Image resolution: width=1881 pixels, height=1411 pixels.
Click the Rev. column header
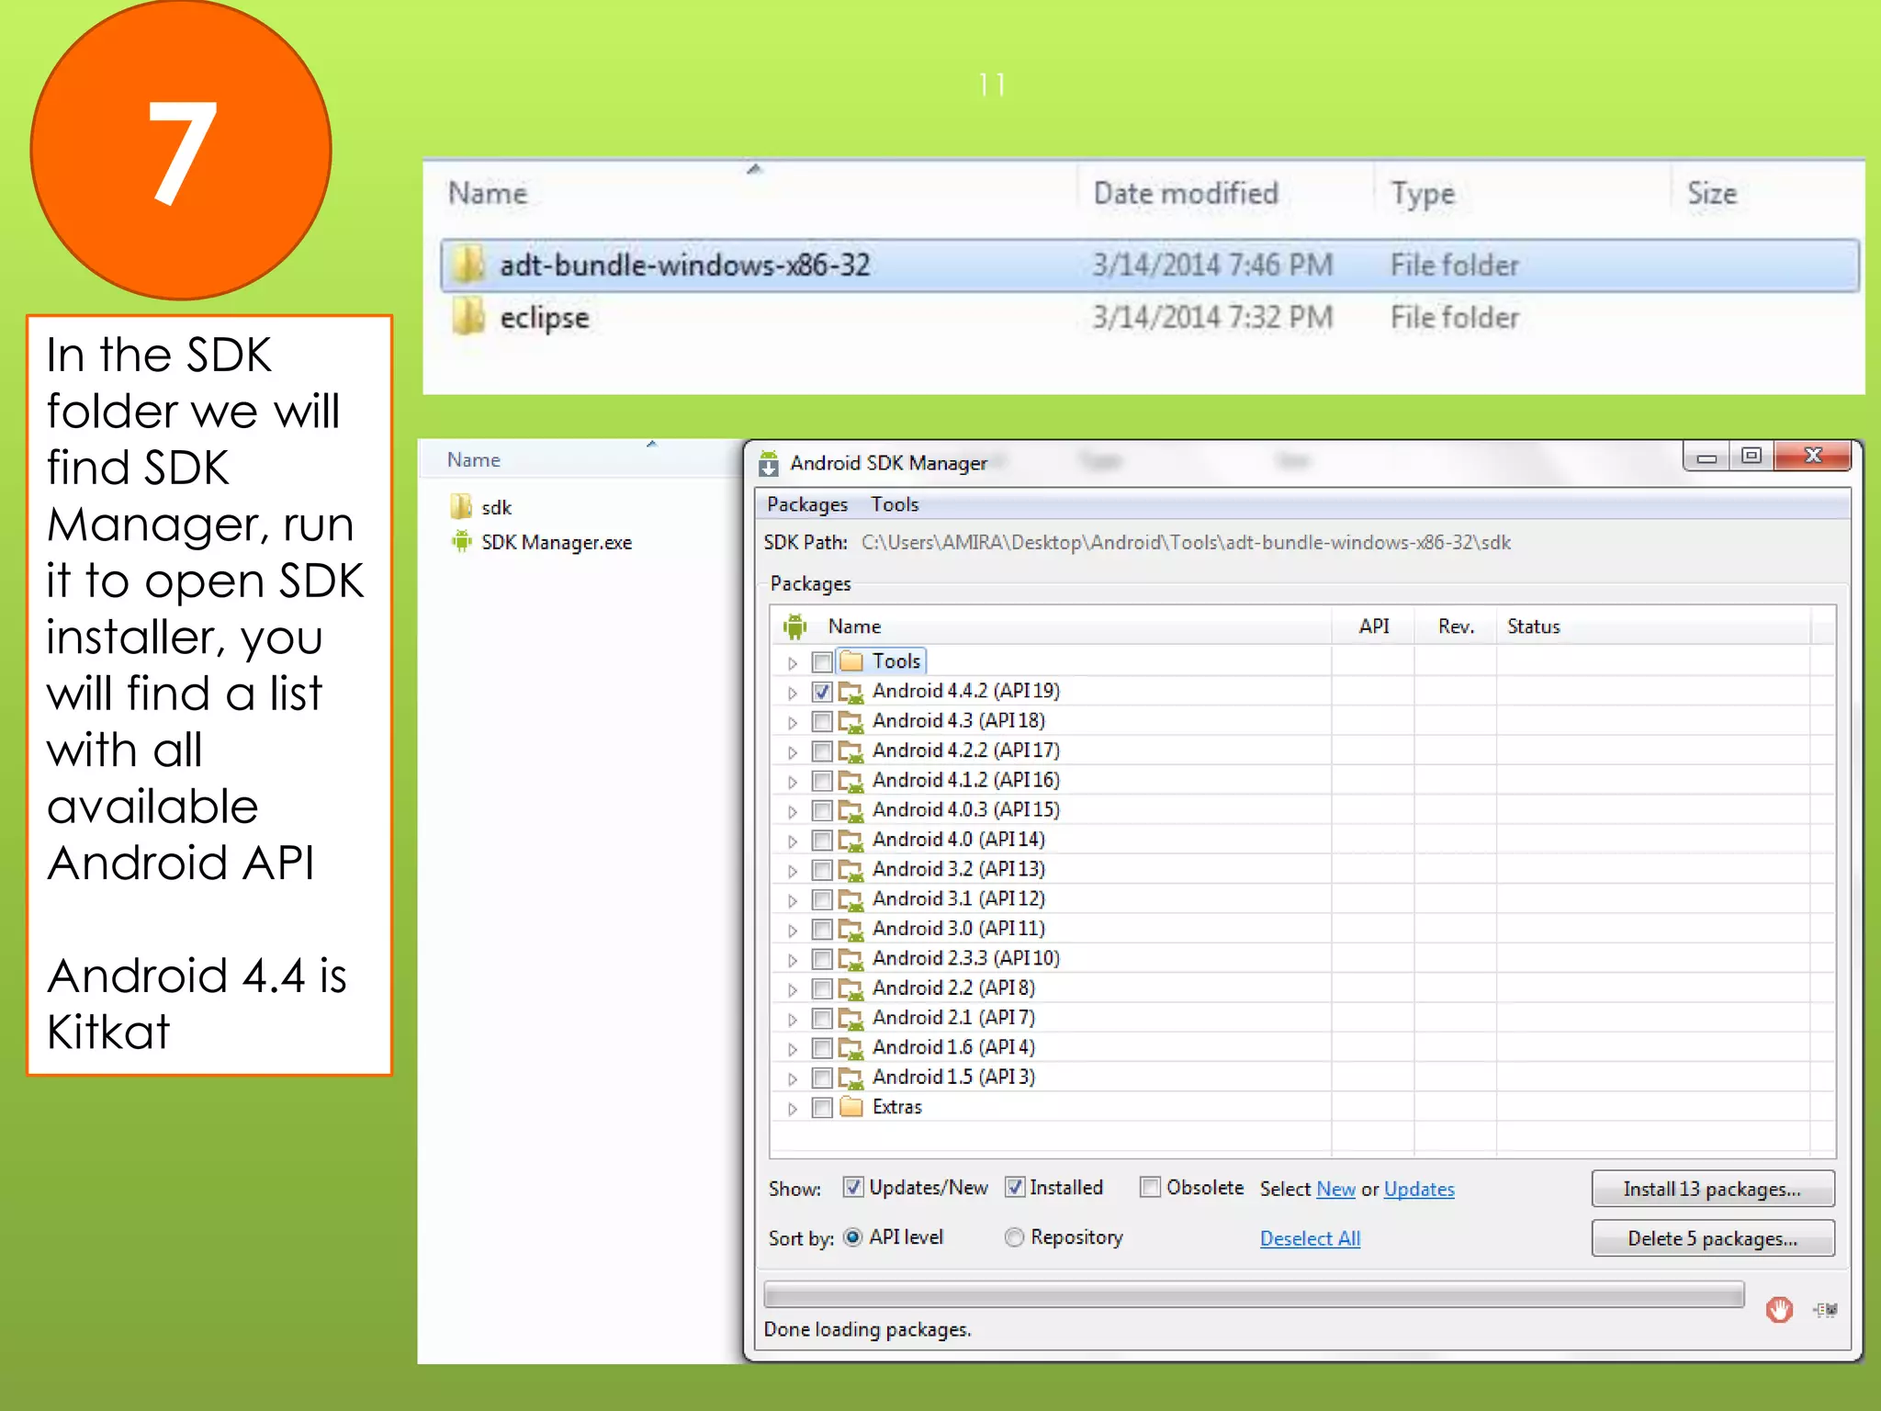1456,626
